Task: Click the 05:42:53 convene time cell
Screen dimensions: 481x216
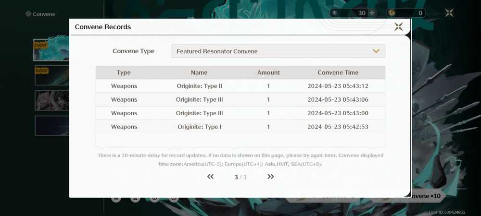Action: (x=338, y=127)
